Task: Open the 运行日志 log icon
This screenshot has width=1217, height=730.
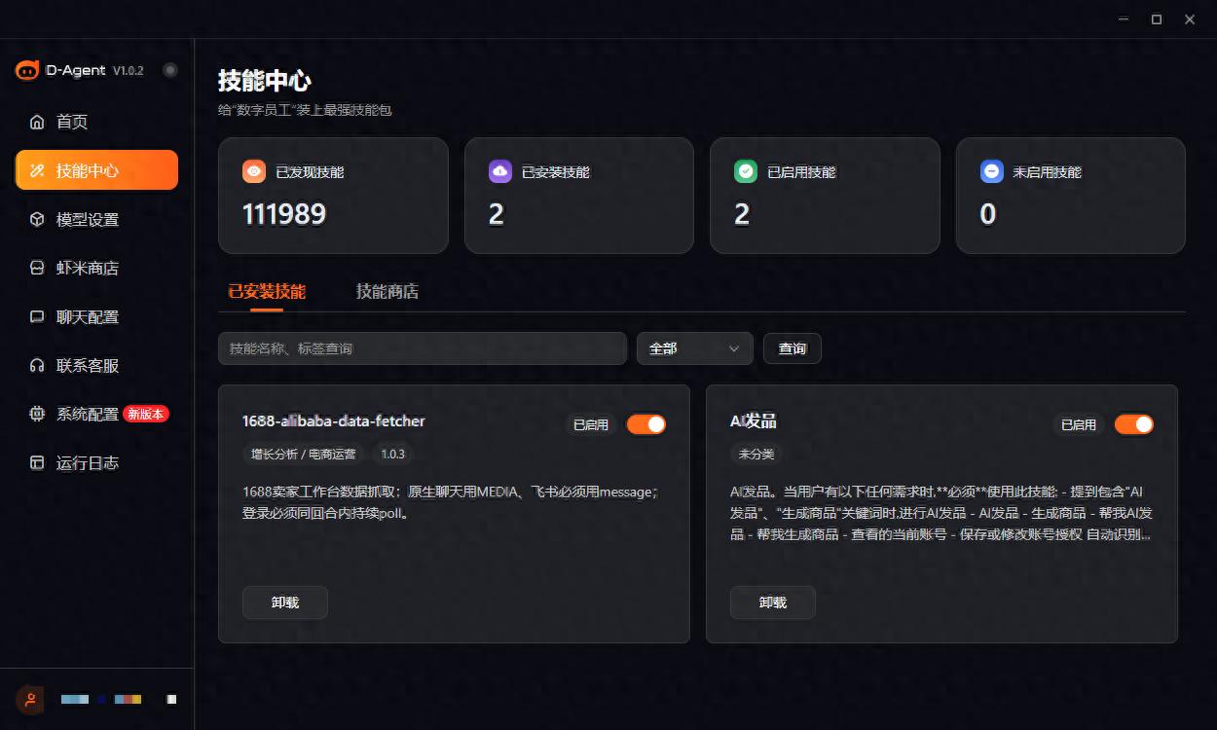Action: point(37,462)
